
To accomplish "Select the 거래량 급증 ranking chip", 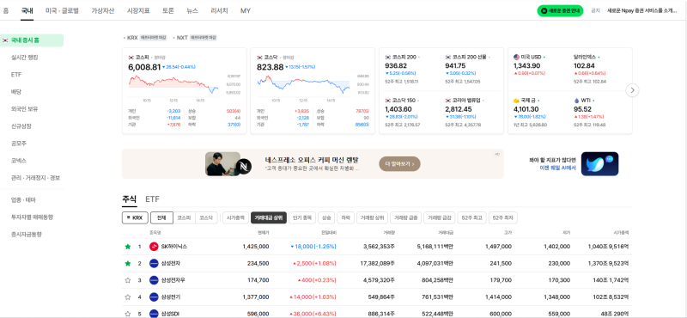I will pos(405,217).
